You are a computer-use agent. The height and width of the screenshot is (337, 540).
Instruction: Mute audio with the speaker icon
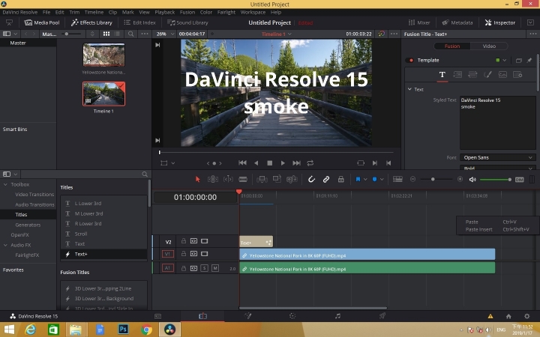(472, 180)
